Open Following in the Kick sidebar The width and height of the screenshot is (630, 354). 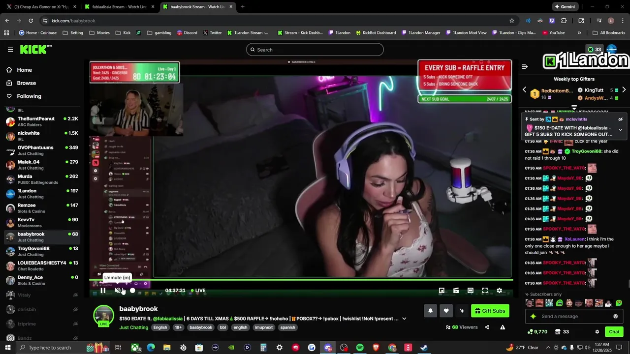(x=29, y=96)
